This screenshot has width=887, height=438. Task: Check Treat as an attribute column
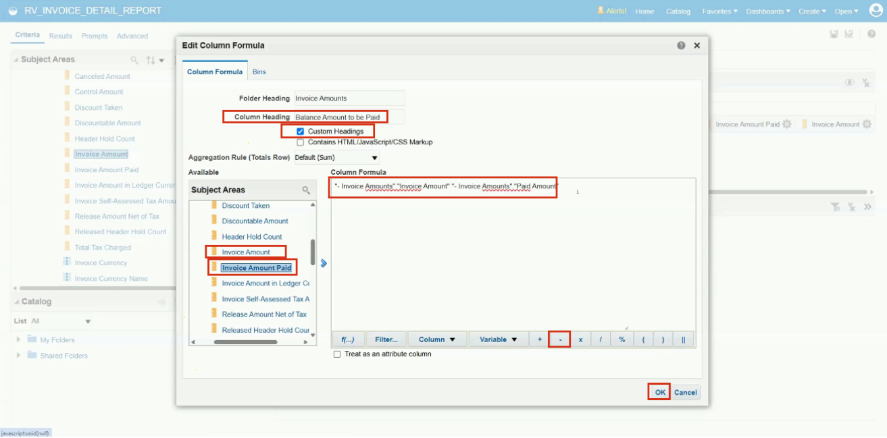pos(336,353)
